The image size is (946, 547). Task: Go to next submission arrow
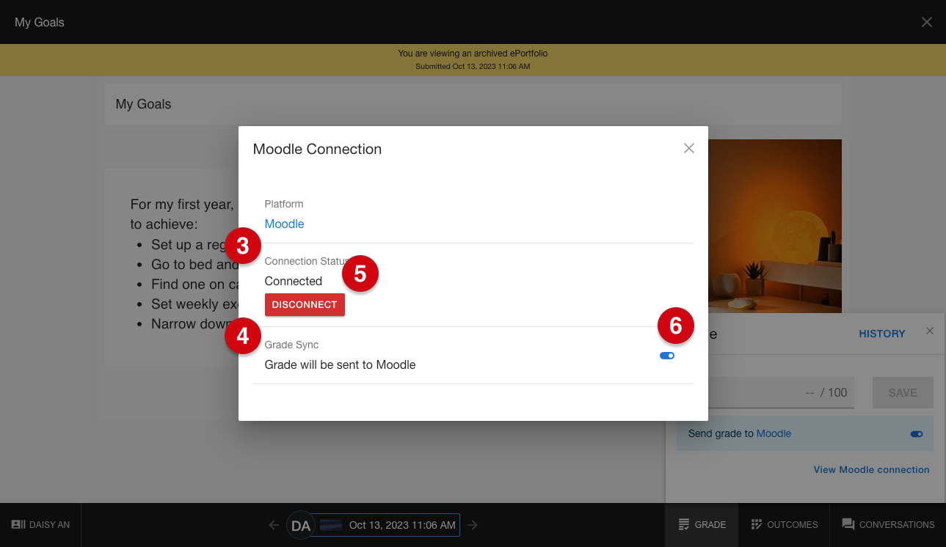(473, 525)
